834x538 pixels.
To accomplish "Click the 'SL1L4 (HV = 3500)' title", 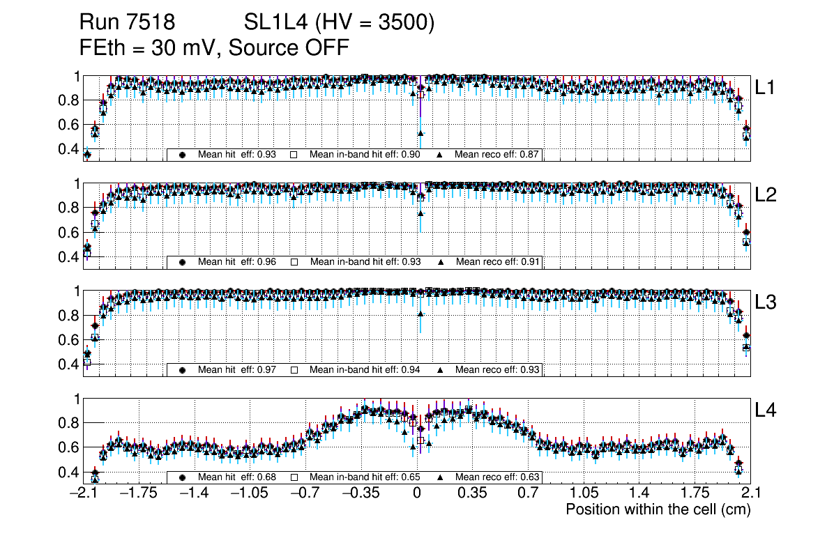I will tap(339, 23).
